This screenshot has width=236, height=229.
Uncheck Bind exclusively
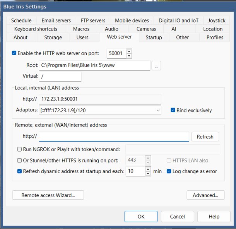click(173, 110)
